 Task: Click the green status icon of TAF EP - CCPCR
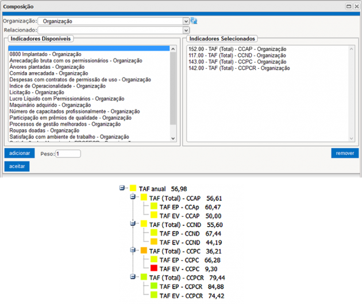point(153,286)
